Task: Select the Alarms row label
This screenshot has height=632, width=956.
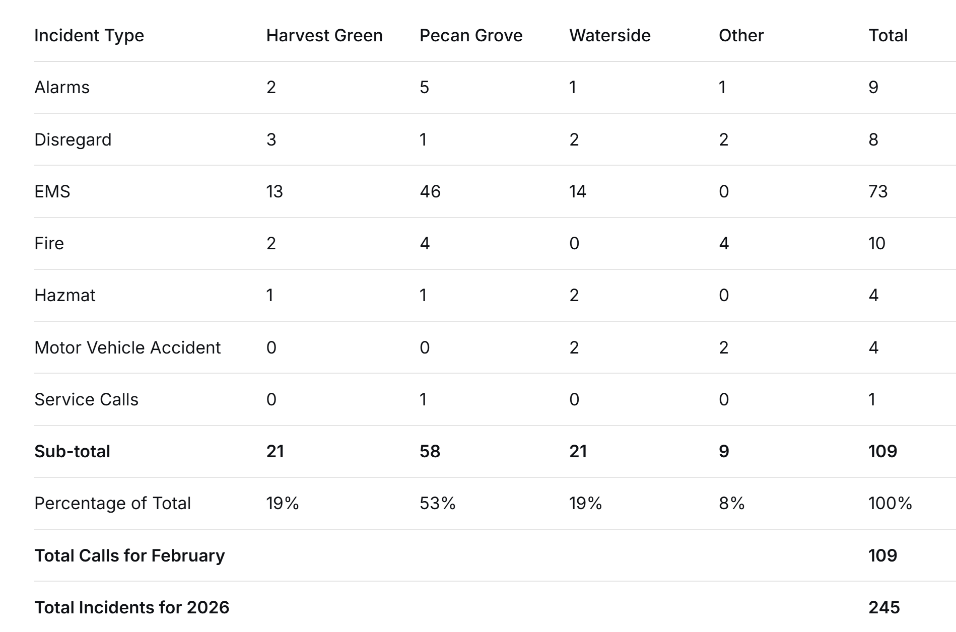Action: point(62,88)
